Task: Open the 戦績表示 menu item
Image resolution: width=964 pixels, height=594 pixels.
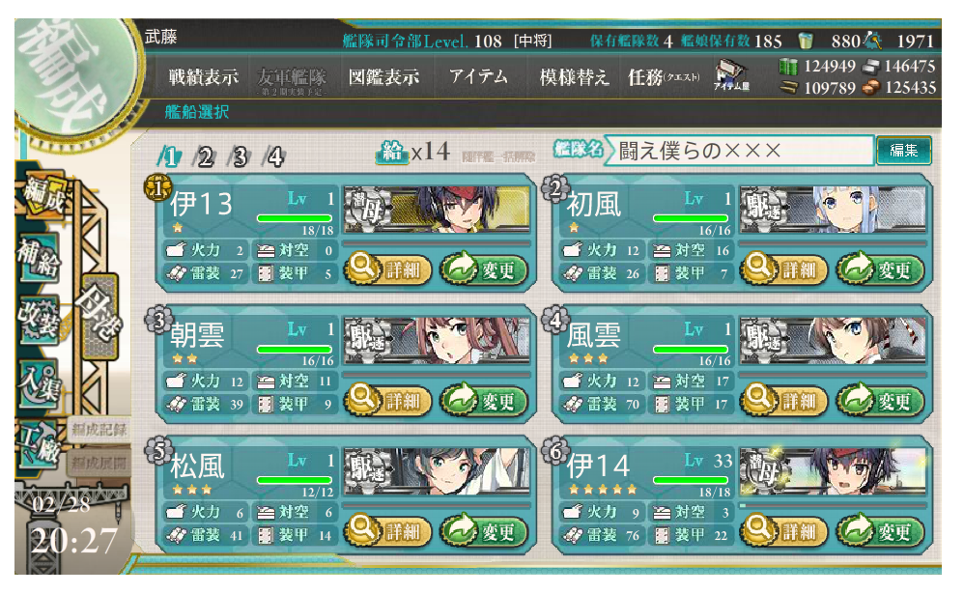Action: pyautogui.click(x=204, y=77)
